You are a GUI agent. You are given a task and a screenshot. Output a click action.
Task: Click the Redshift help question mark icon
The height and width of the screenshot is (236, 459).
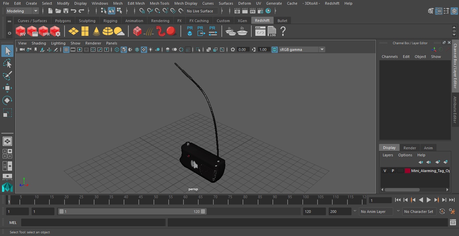point(283,31)
